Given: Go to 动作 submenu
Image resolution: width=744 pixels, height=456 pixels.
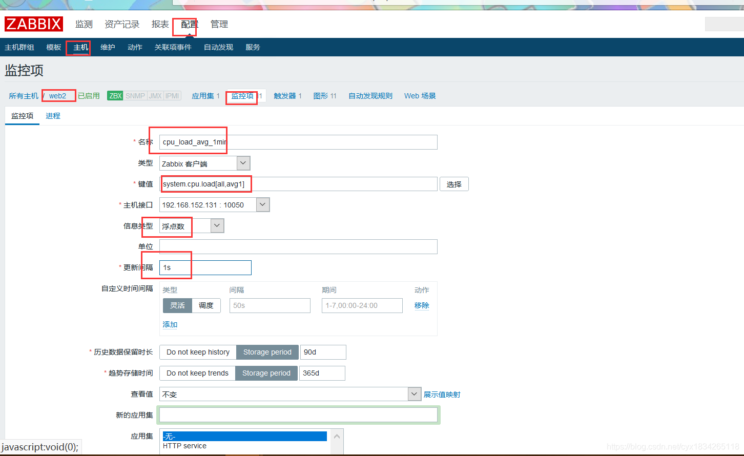Looking at the screenshot, I should pos(135,47).
